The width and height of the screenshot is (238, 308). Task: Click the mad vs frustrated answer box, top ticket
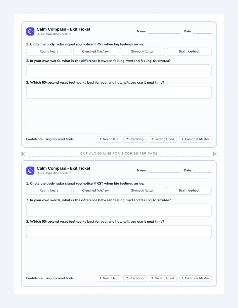click(119, 71)
